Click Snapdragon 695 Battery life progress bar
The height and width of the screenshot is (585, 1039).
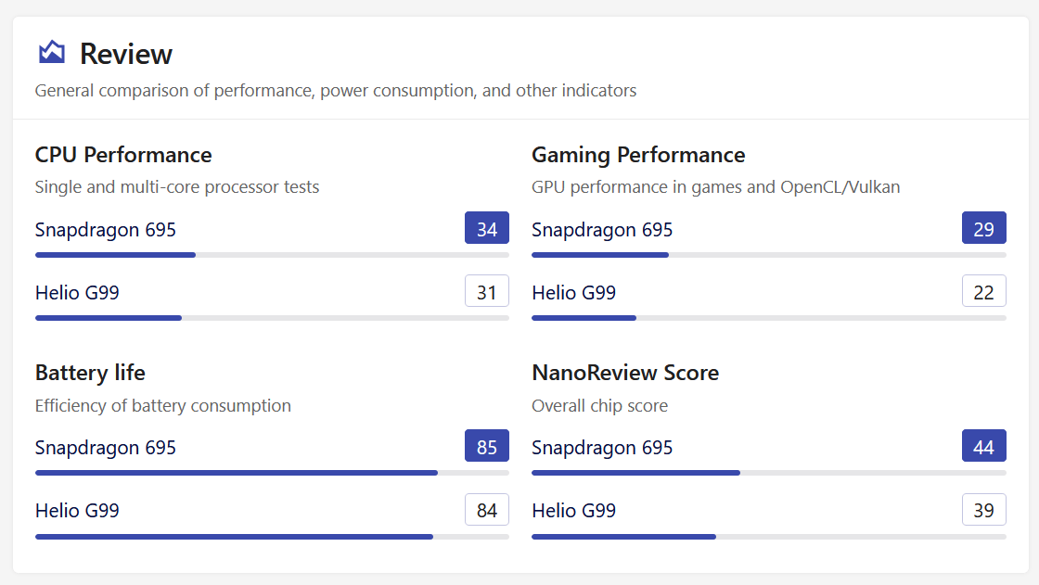pos(272,473)
